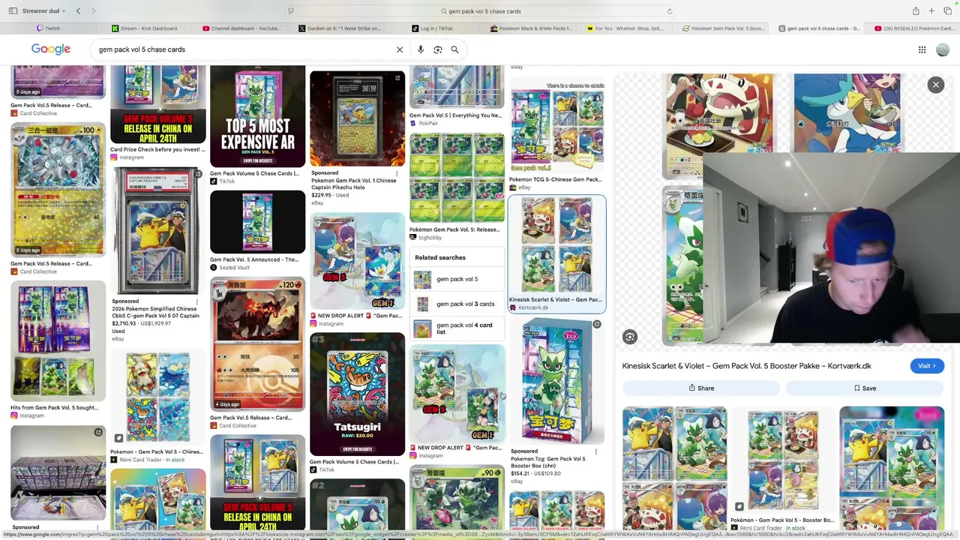Switch to the Pokemon Black & White Packs tab
This screenshot has height=540, width=960.
pos(531,28)
